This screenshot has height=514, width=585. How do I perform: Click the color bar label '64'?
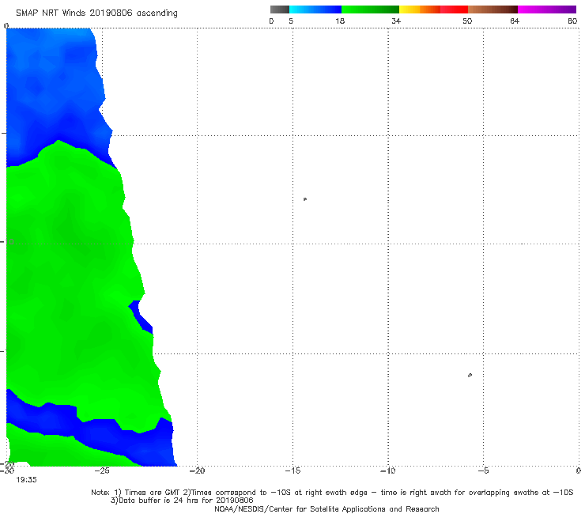click(515, 21)
